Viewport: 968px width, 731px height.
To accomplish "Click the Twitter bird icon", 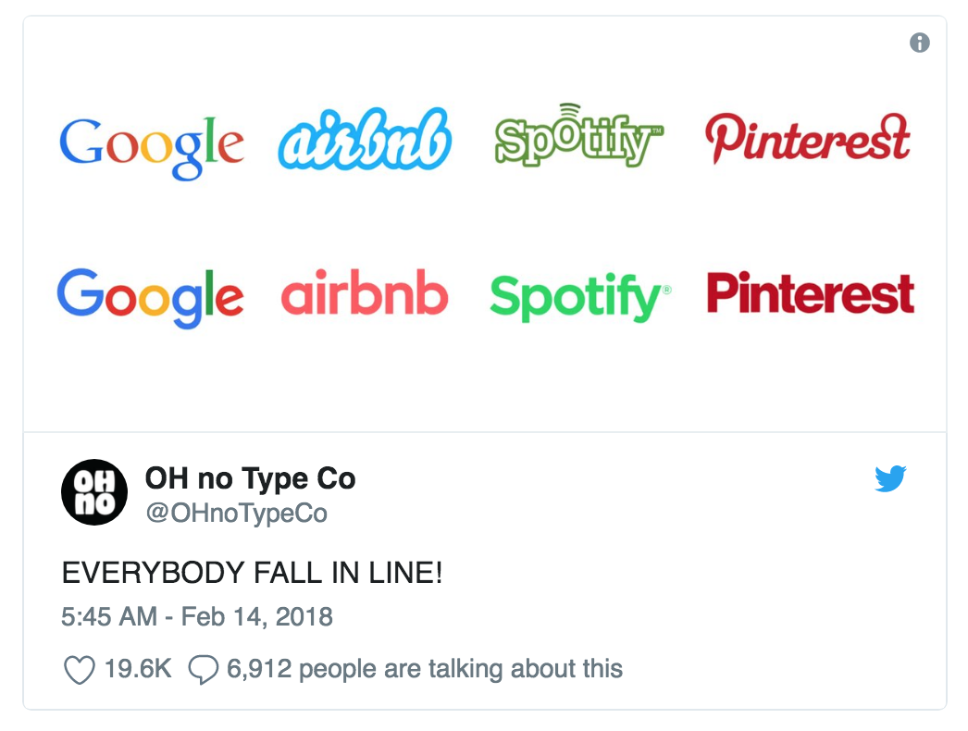I will 891,479.
